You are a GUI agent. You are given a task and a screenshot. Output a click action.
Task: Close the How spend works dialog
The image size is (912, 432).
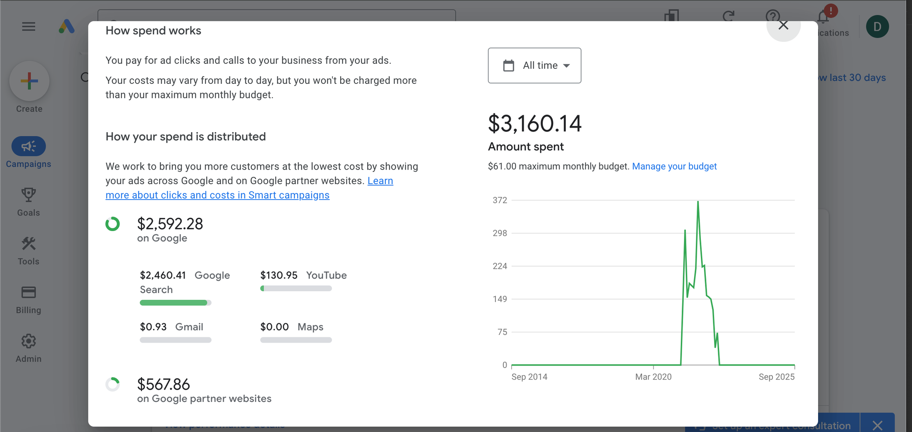(783, 25)
